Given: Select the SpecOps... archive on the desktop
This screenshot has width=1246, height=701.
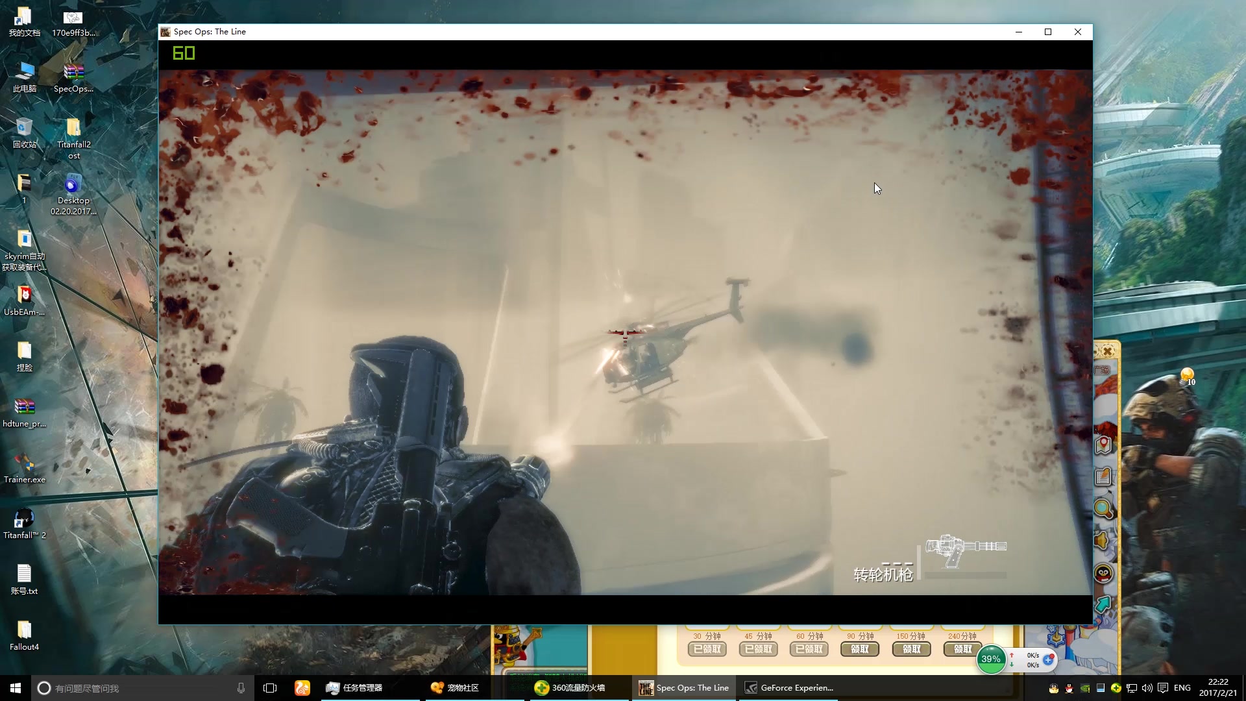Looking at the screenshot, I should coord(73,77).
